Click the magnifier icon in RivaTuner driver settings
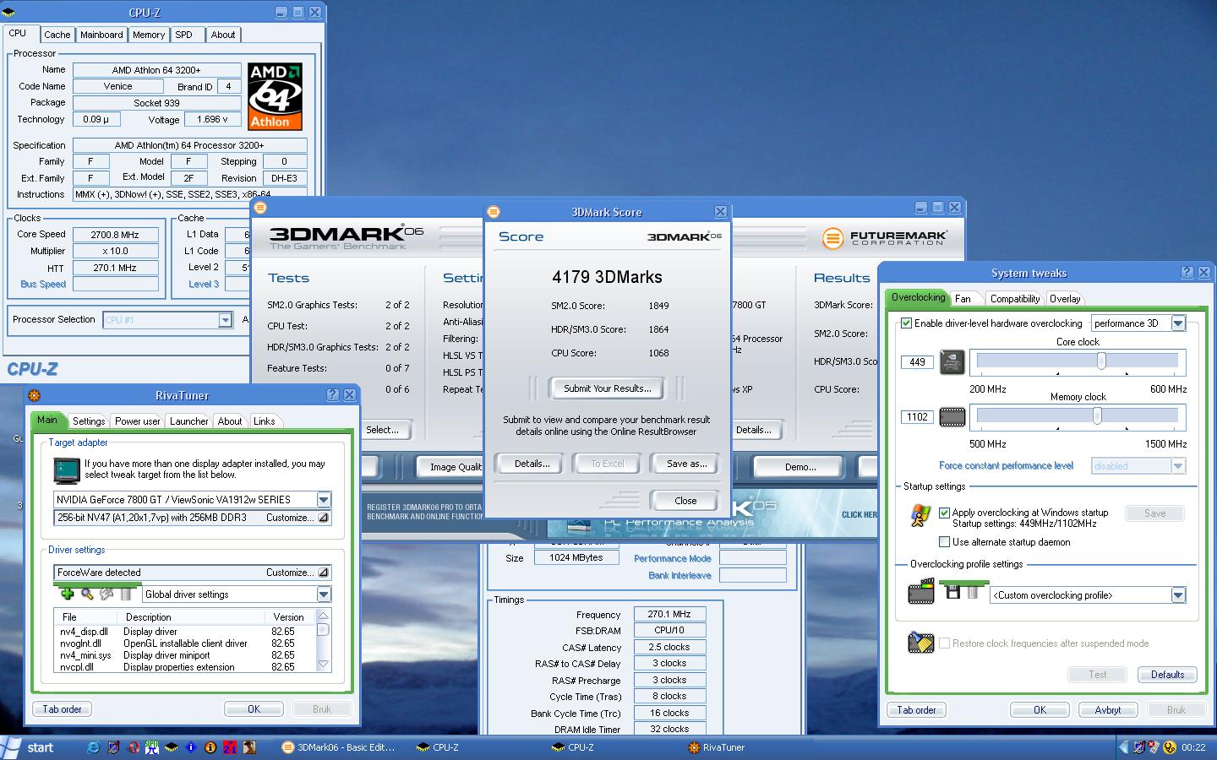The width and height of the screenshot is (1217, 760). [87, 594]
